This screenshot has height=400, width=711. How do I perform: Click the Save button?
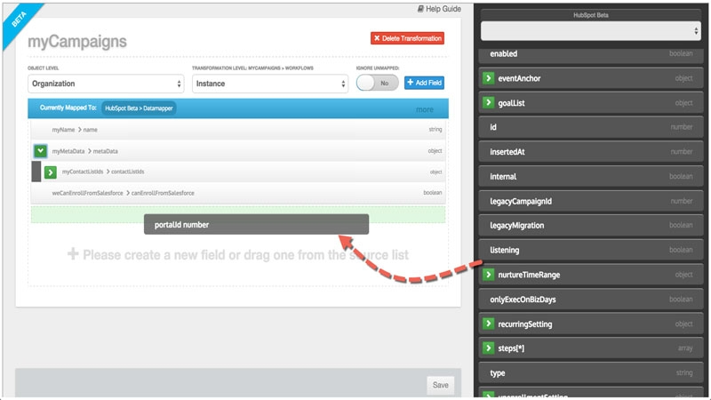pyautogui.click(x=440, y=385)
